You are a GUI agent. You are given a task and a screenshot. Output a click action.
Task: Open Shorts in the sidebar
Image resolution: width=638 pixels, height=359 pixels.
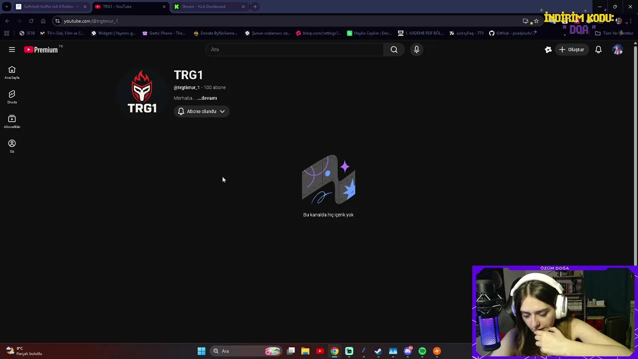12,97
